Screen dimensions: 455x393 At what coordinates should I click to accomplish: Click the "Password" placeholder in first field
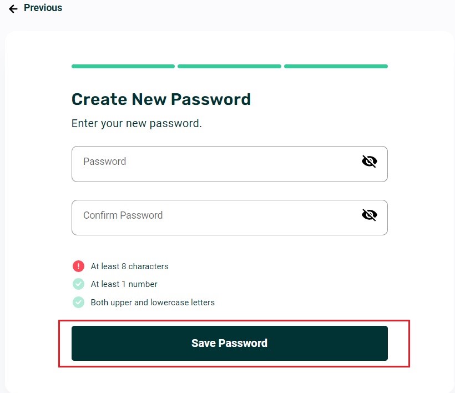(104, 162)
